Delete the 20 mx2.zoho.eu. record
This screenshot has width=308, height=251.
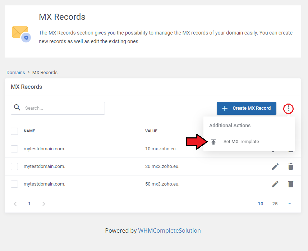(x=291, y=166)
